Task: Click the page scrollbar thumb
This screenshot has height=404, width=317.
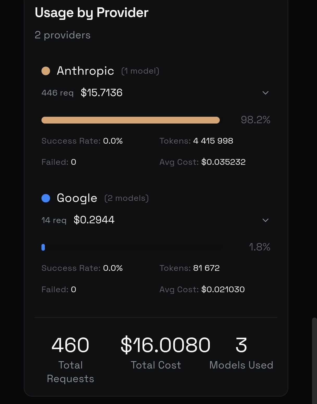Action: (x=314, y=360)
